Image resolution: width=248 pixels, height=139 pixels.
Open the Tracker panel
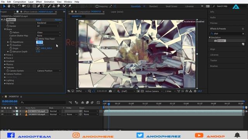(214, 60)
